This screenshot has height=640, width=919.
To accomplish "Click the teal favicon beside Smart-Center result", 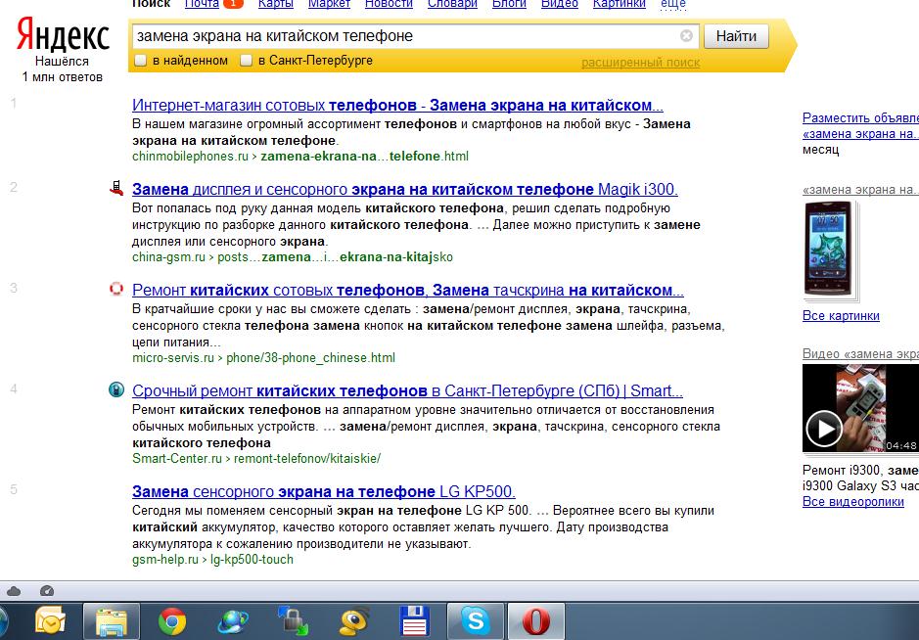I will pyautogui.click(x=116, y=389).
